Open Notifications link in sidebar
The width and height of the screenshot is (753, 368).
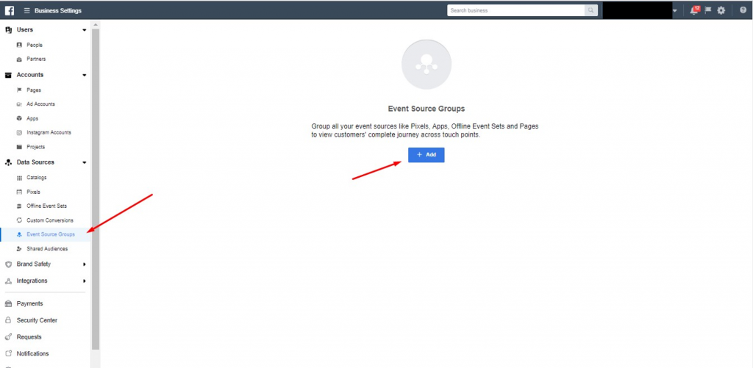(x=32, y=353)
